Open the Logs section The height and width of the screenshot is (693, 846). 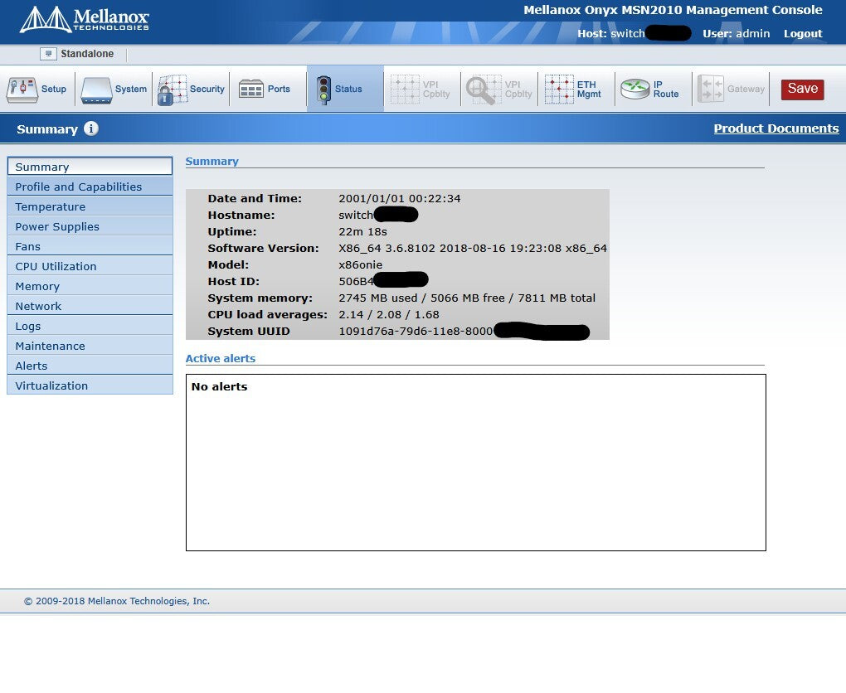click(x=28, y=326)
